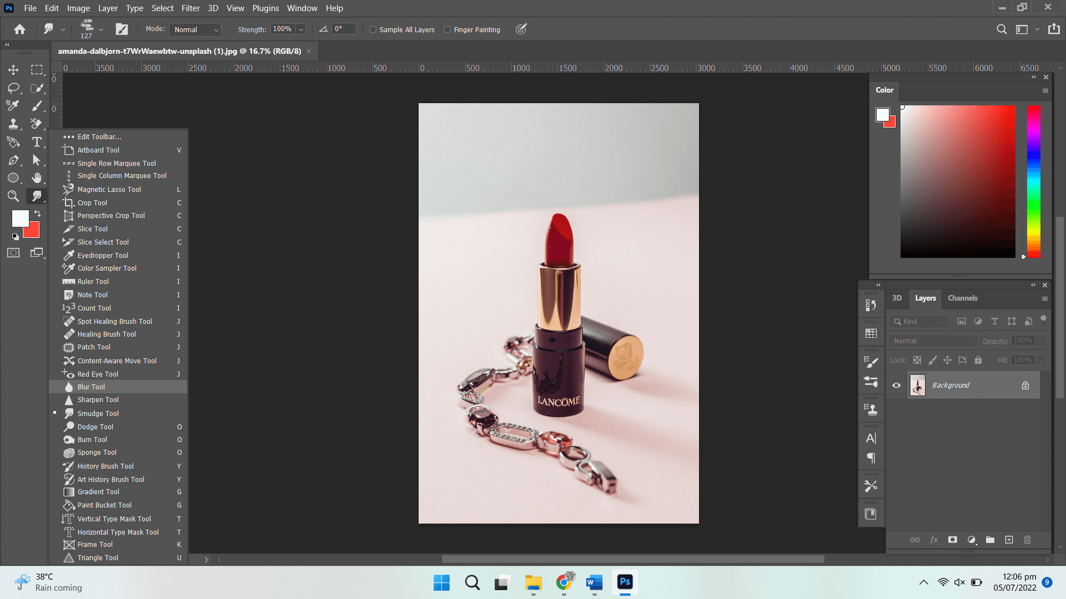Reset default foreground and background colors
This screenshot has height=599, width=1066.
[x=16, y=237]
